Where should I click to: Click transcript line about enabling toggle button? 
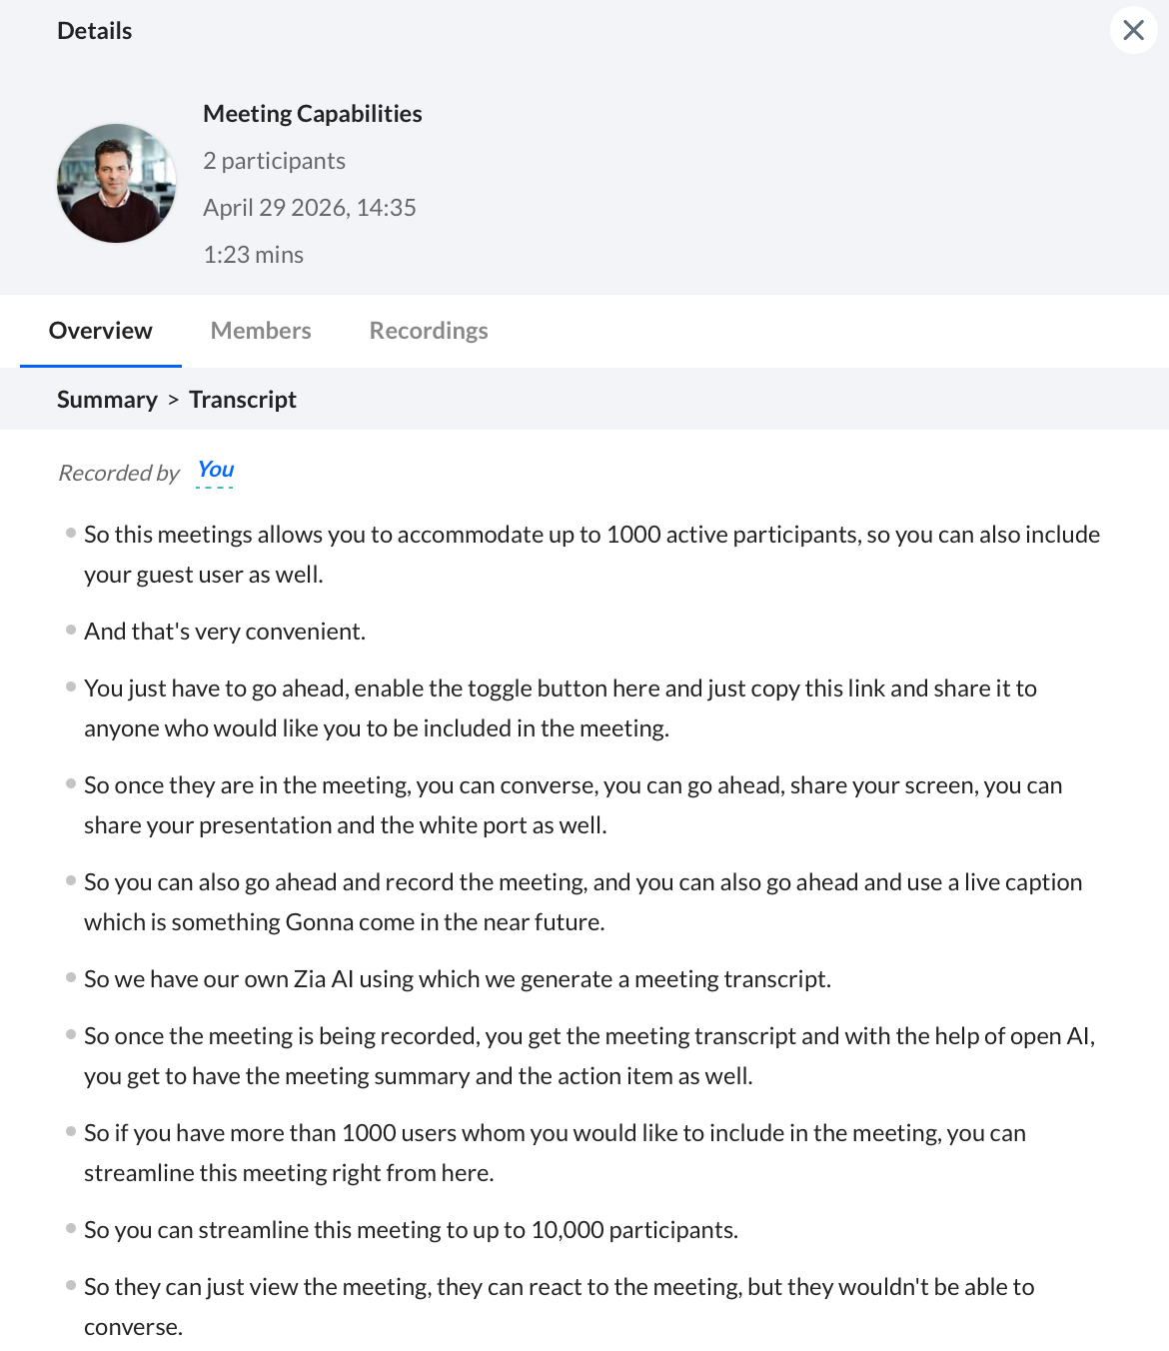[561, 708]
